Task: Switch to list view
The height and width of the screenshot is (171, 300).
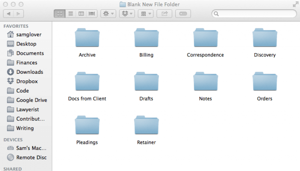Action: pyautogui.click(x=71, y=14)
